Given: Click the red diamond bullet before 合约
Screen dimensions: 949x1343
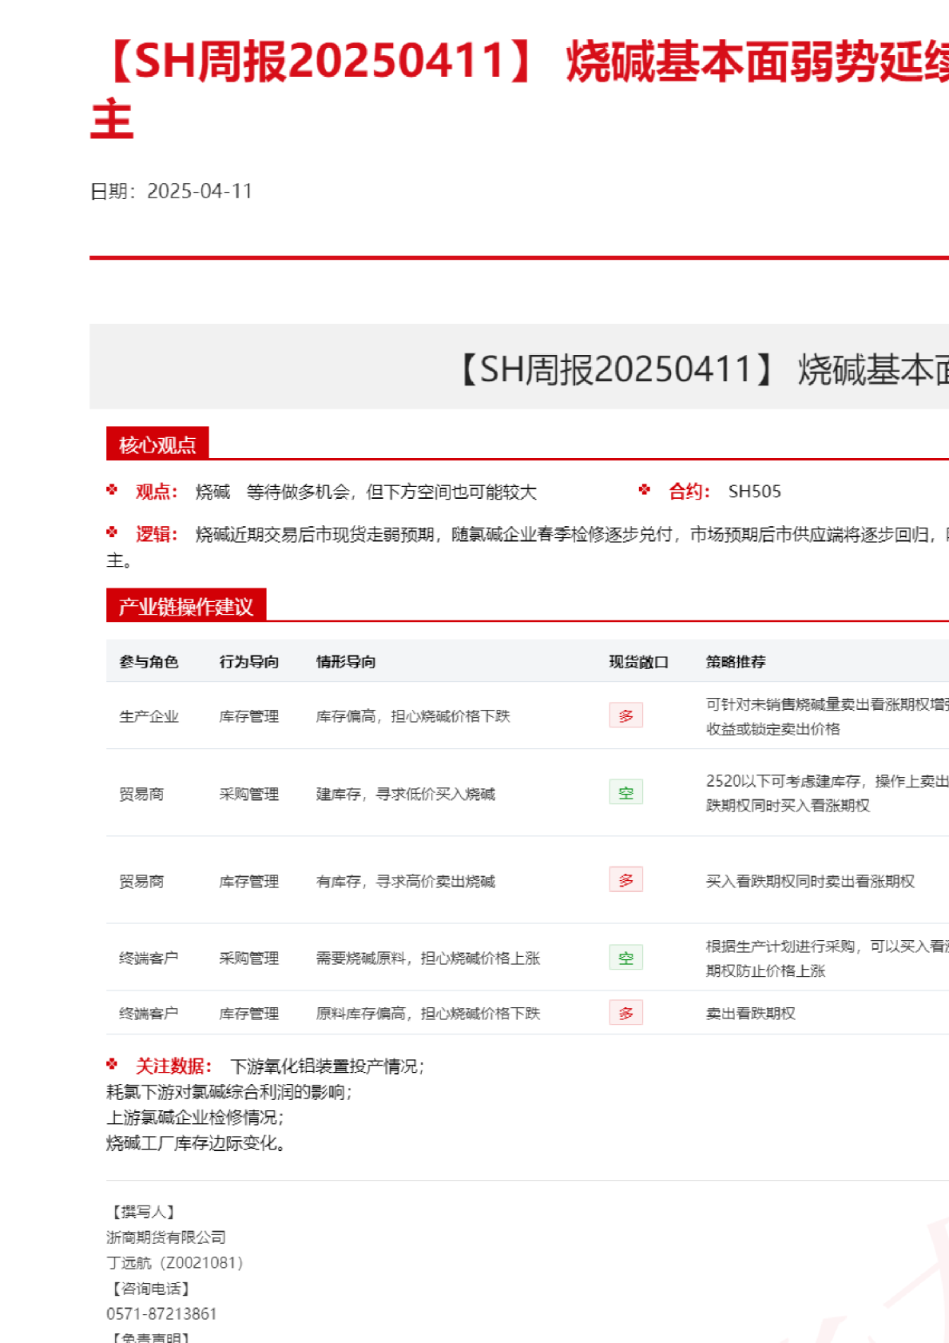Looking at the screenshot, I should pyautogui.click(x=645, y=490).
